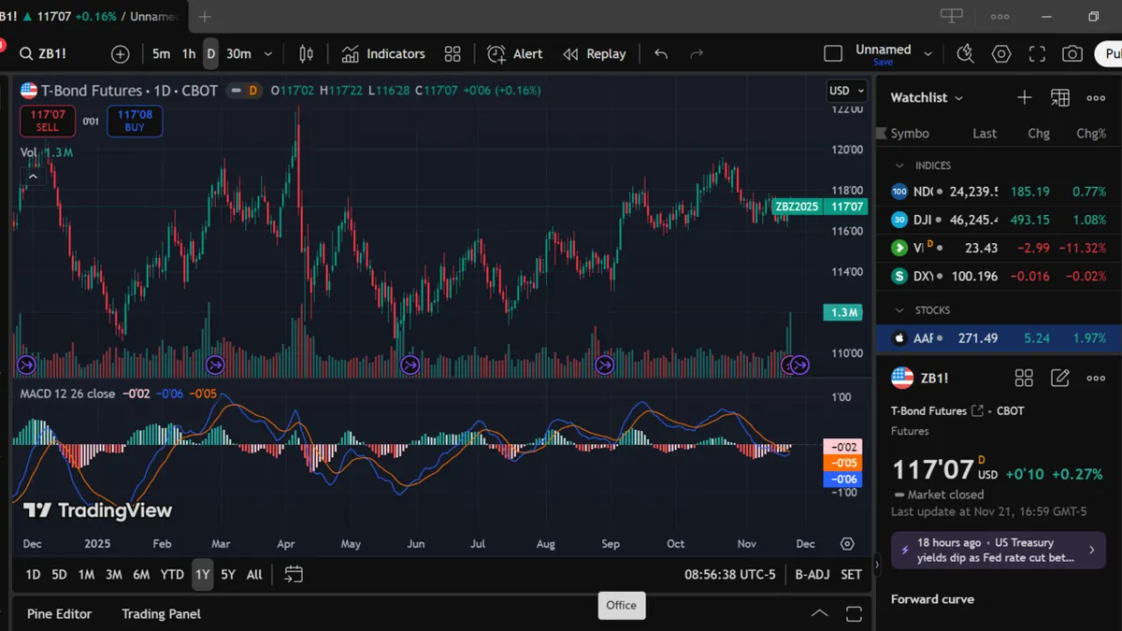The width and height of the screenshot is (1122, 631).
Task: Sort watchlist by Chg% column
Action: [1091, 134]
